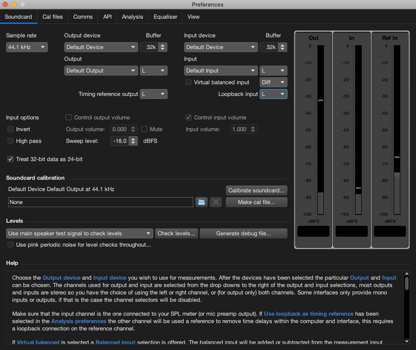Select the API tab
The width and height of the screenshot is (416, 350).
pyautogui.click(x=108, y=17)
